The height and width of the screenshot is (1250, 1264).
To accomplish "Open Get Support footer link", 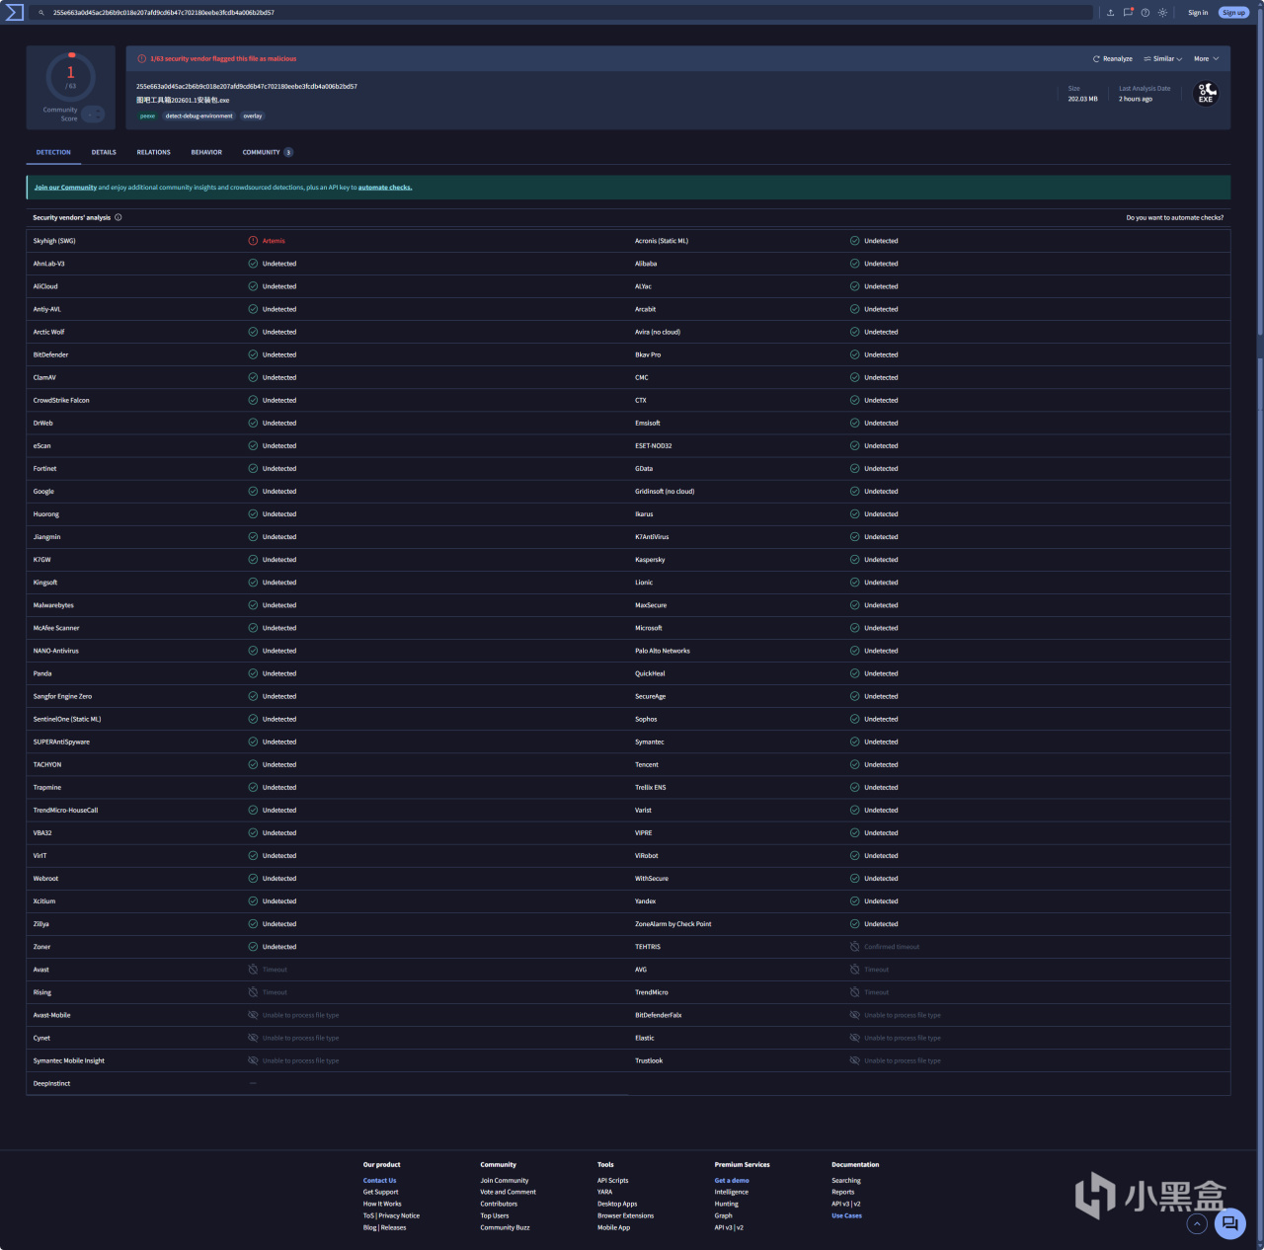I will point(380,1193).
